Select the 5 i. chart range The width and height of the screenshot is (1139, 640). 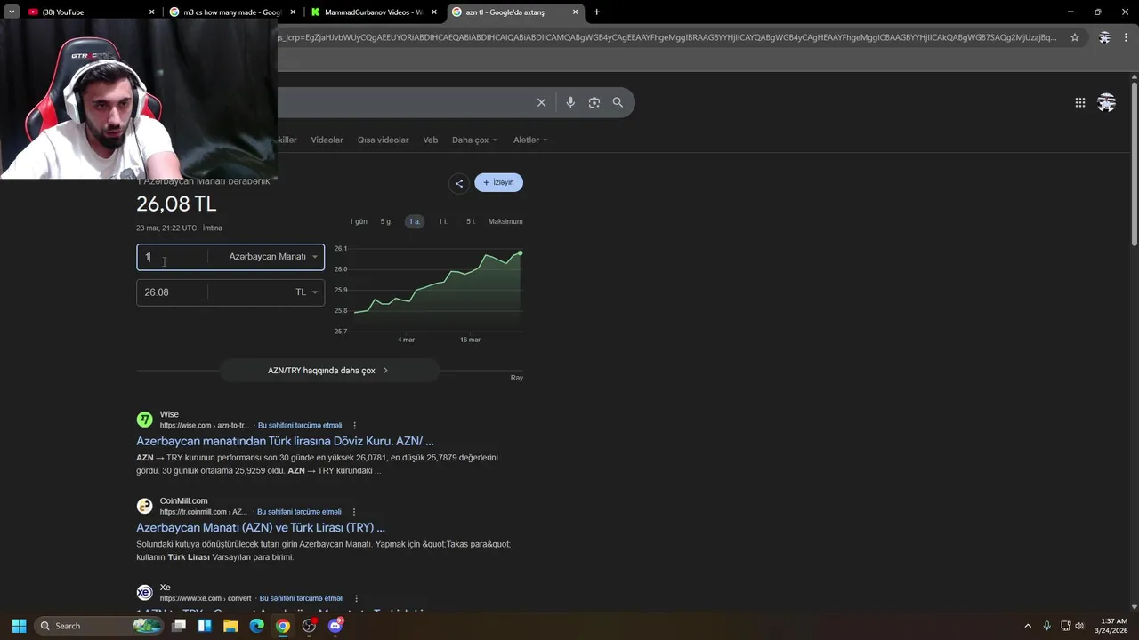[x=471, y=221]
